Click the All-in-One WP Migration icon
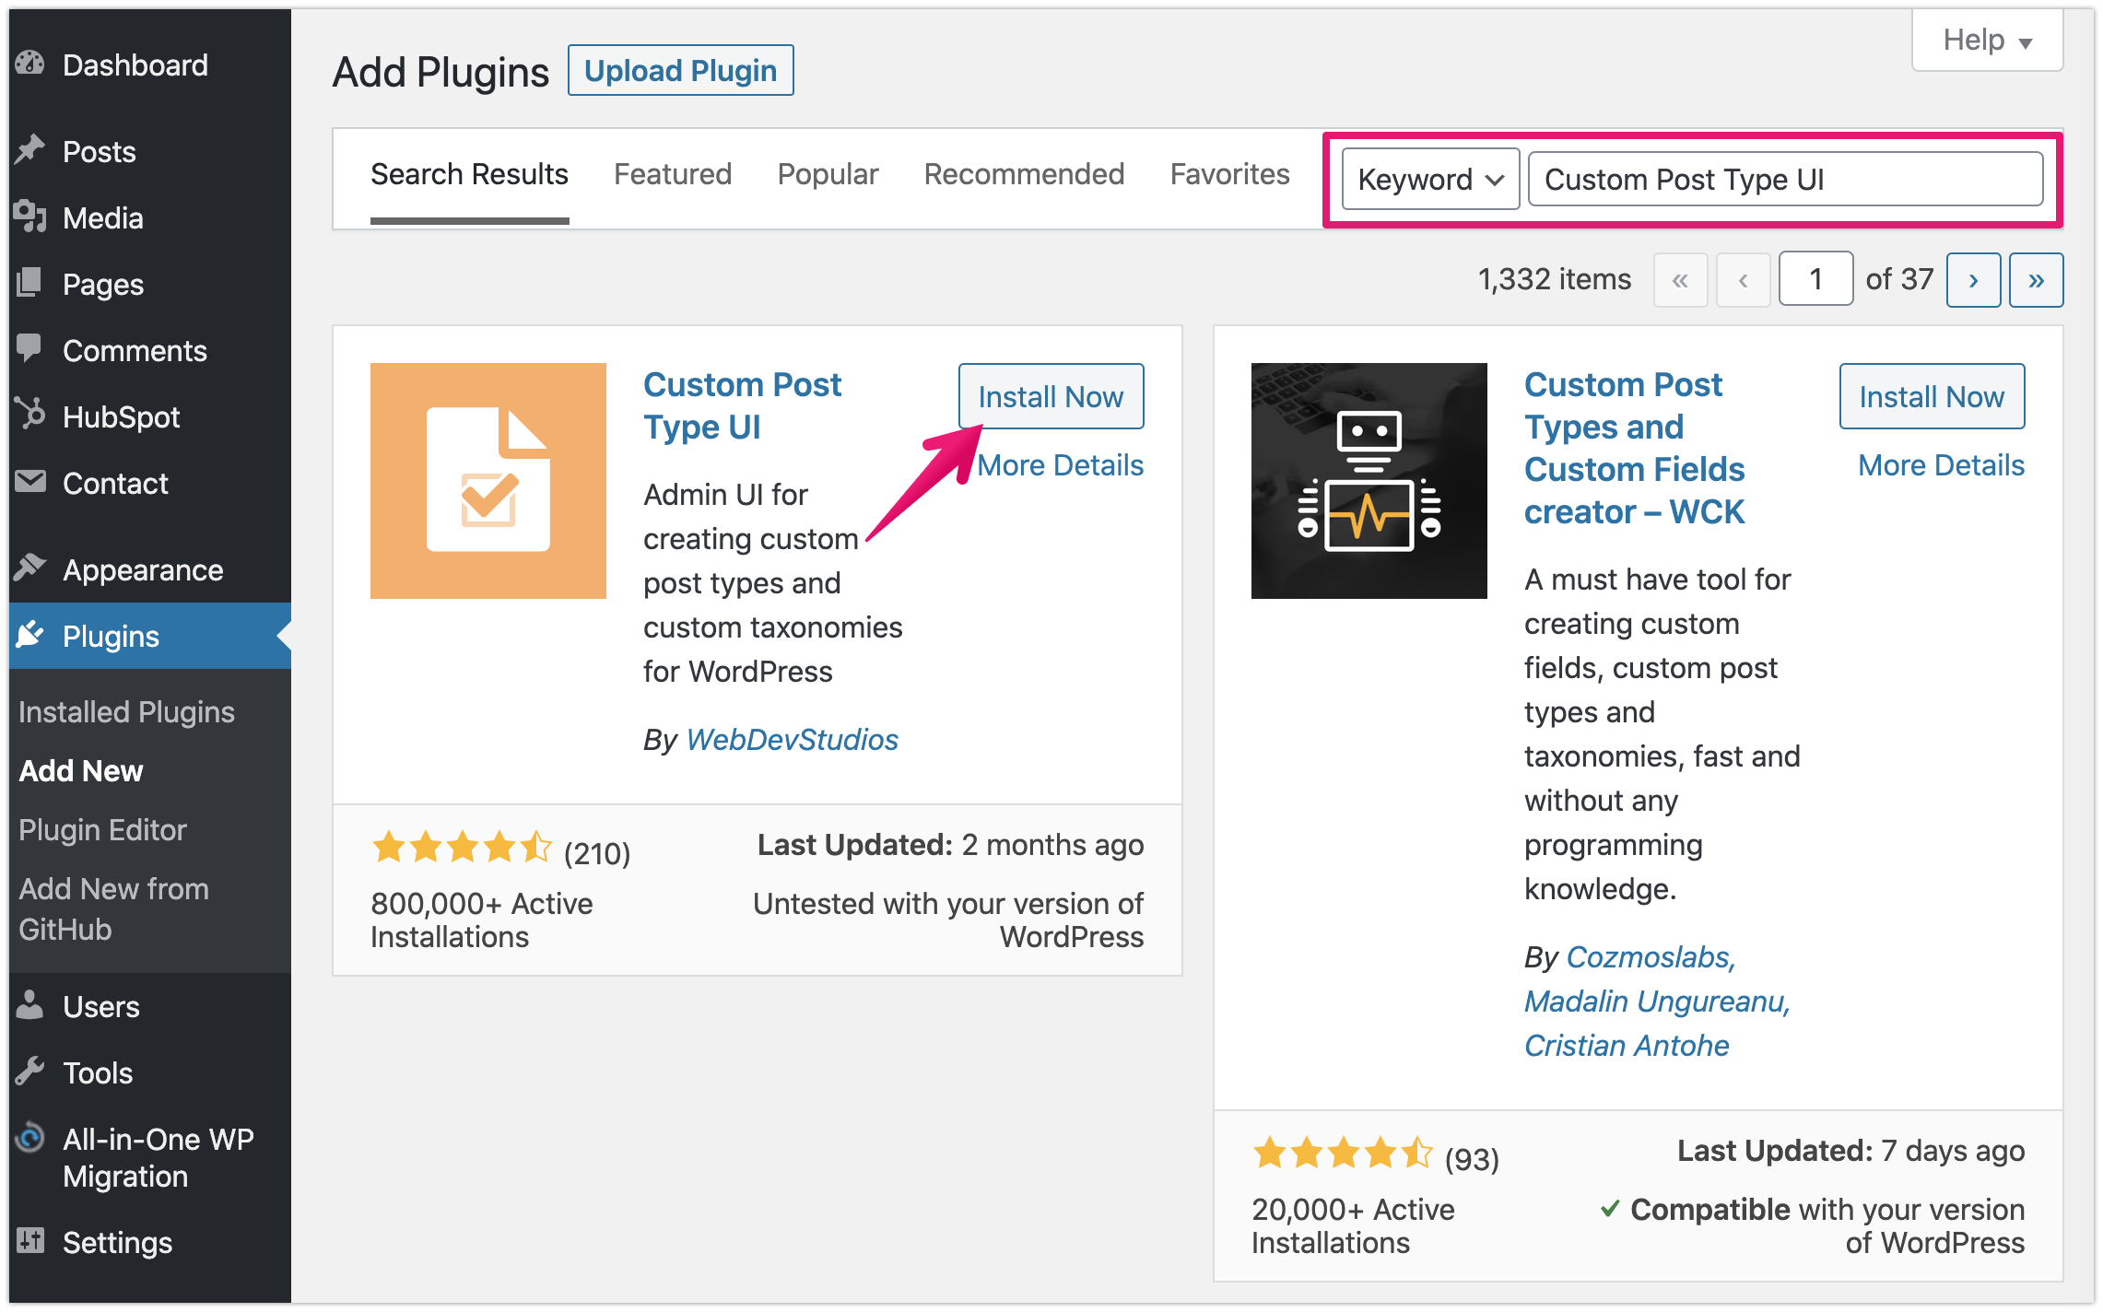The image size is (2103, 1312). click(30, 1138)
